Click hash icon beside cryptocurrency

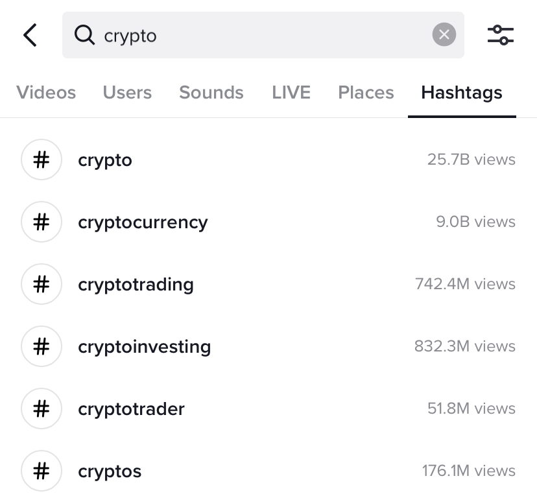tap(42, 222)
